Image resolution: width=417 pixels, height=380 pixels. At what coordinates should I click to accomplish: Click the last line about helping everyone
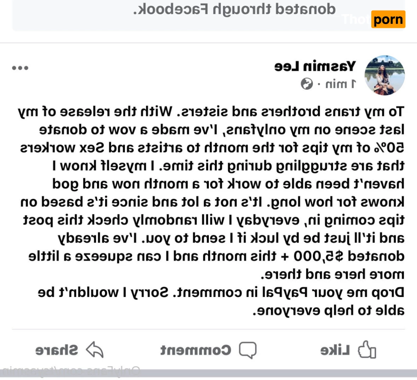coord(329,310)
